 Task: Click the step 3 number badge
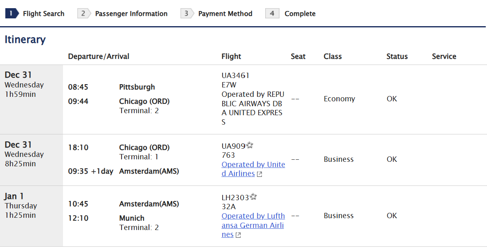187,13
